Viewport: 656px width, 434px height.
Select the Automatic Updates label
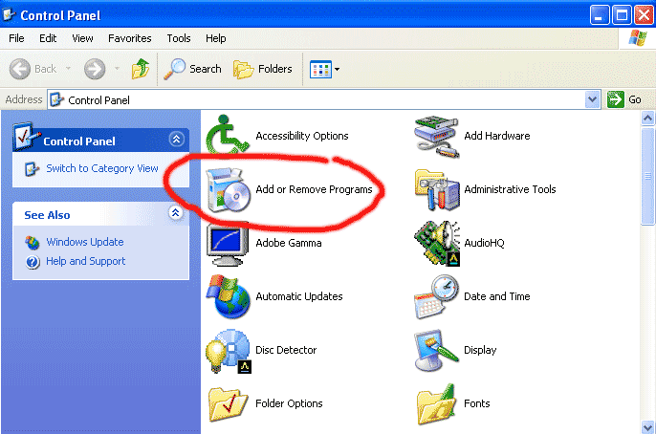(298, 296)
